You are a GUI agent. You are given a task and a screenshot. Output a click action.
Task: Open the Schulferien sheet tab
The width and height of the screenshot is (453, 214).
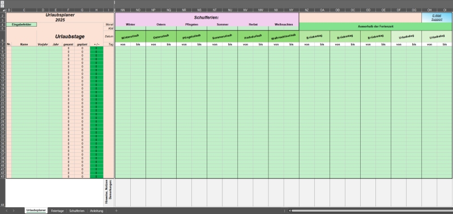click(77, 211)
